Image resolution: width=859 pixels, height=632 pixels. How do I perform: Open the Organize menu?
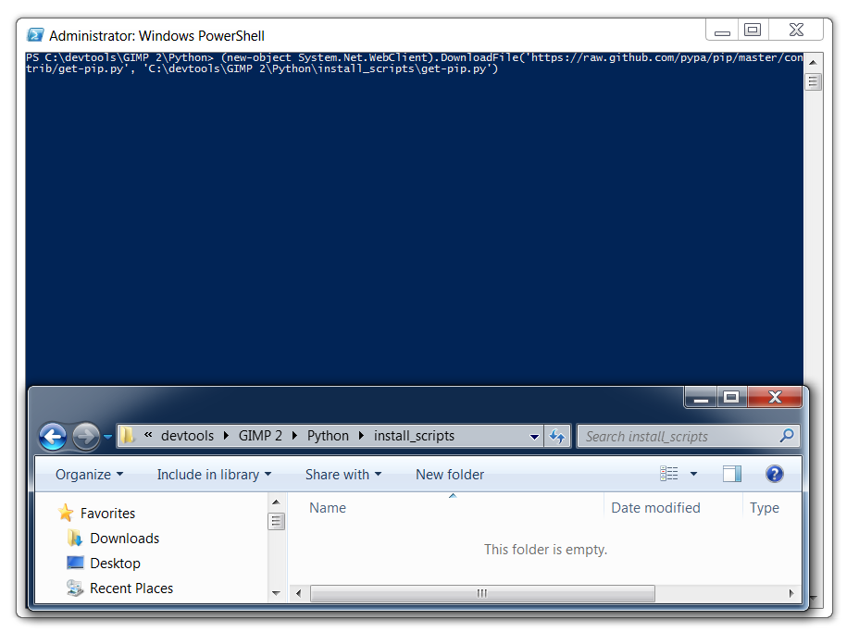[x=89, y=475]
